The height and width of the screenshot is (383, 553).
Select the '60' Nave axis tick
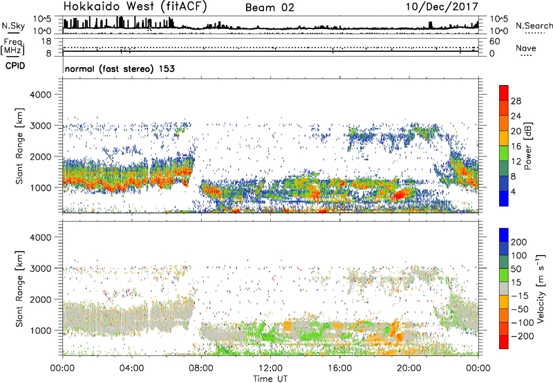pos(495,41)
